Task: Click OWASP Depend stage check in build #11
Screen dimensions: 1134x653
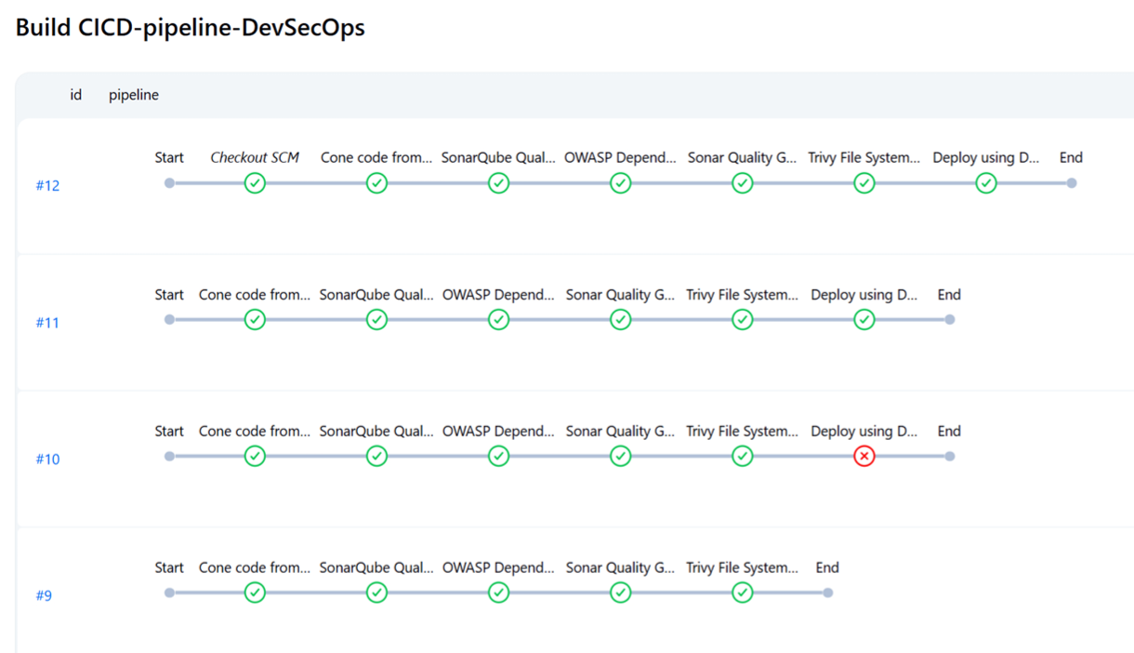Action: coord(499,320)
